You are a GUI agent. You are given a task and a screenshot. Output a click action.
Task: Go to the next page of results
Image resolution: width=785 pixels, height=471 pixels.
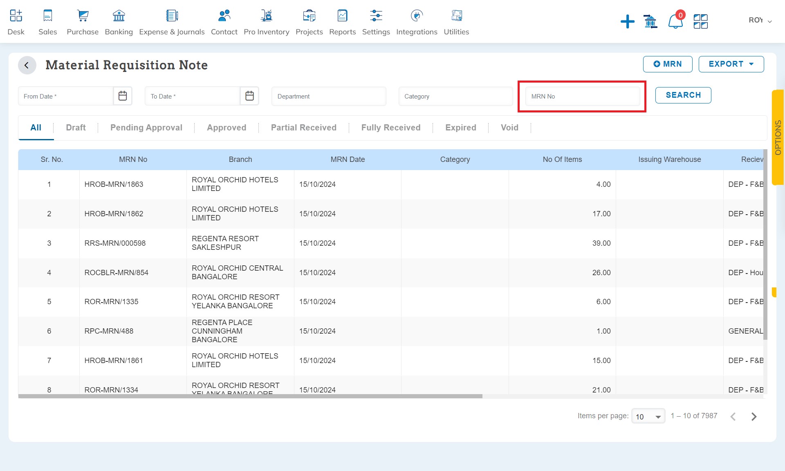pyautogui.click(x=754, y=416)
